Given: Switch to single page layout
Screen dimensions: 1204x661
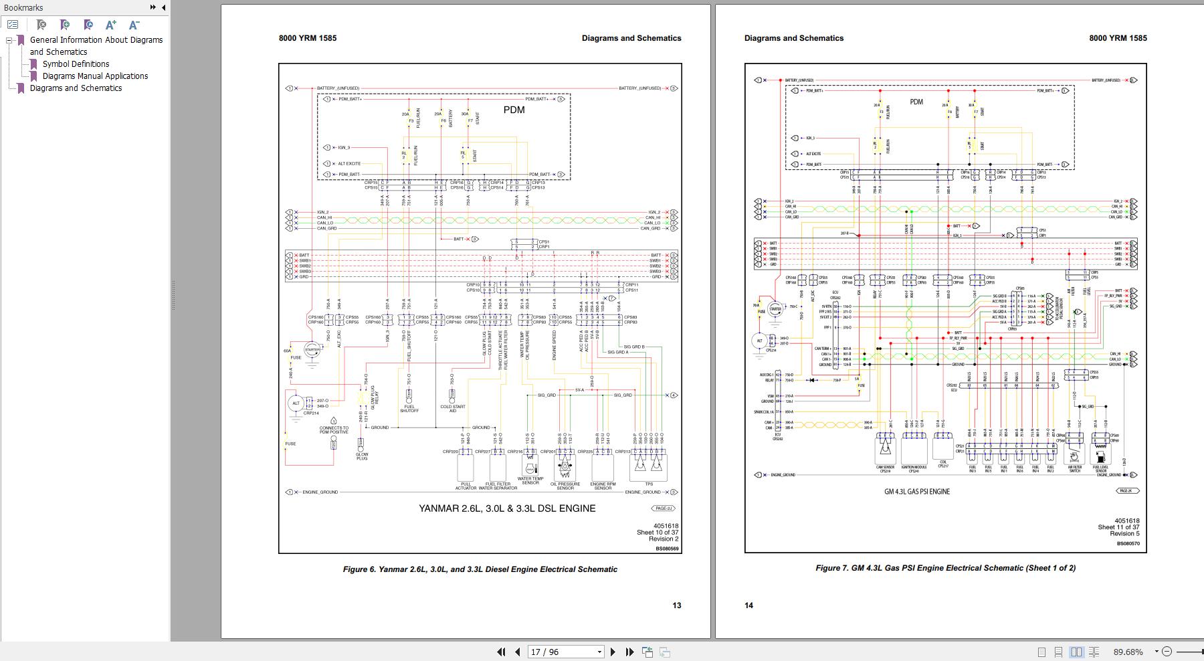Looking at the screenshot, I should (1041, 652).
